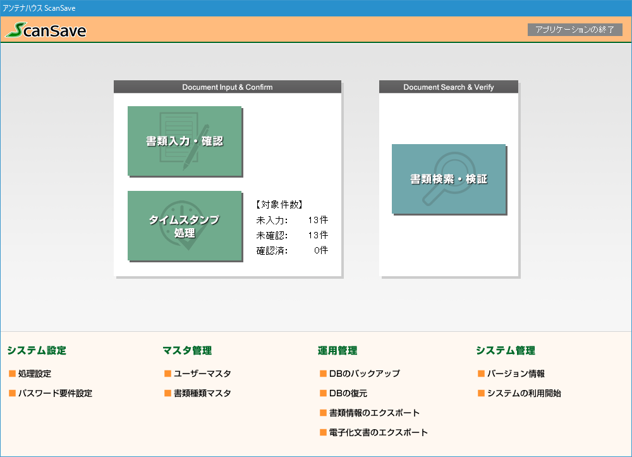Click the マスタ管理 heading
The image size is (632, 457).
[188, 351]
